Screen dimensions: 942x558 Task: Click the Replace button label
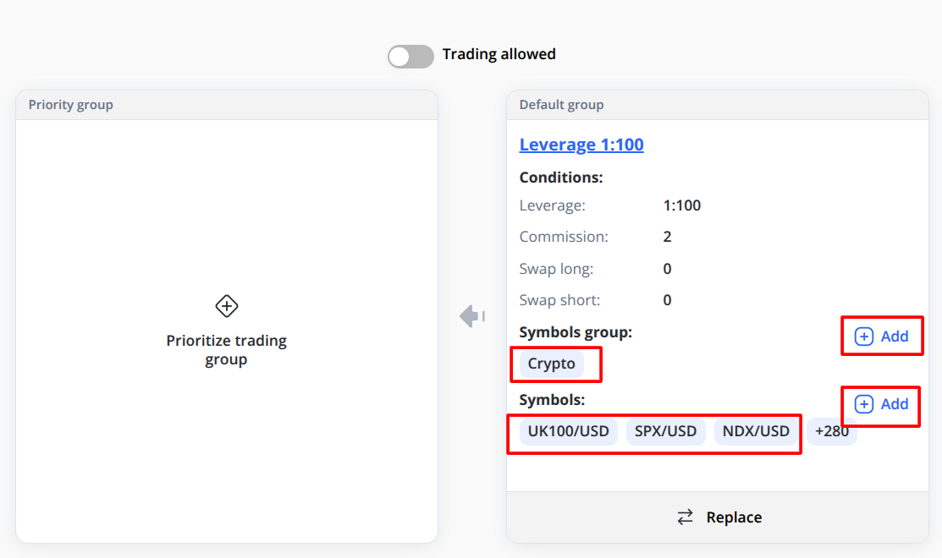(x=734, y=517)
